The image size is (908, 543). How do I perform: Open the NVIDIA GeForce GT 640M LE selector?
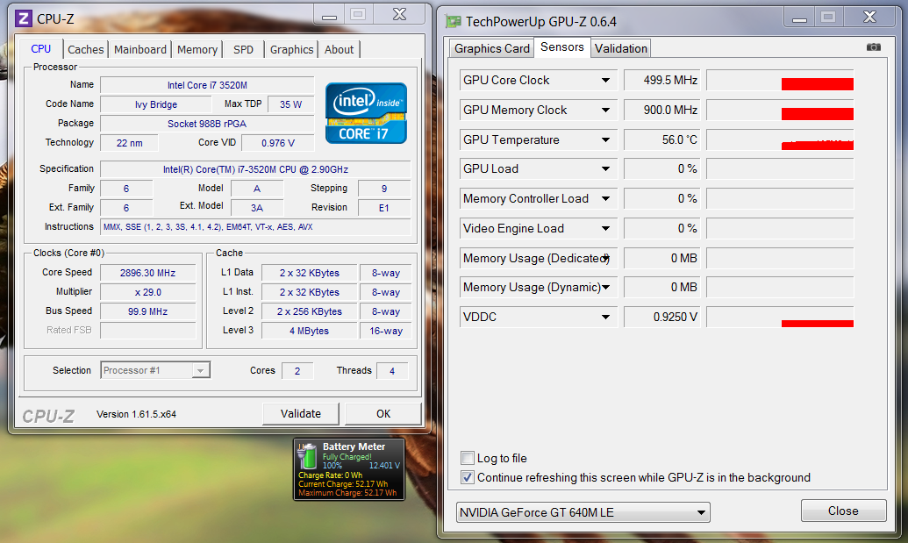click(583, 512)
